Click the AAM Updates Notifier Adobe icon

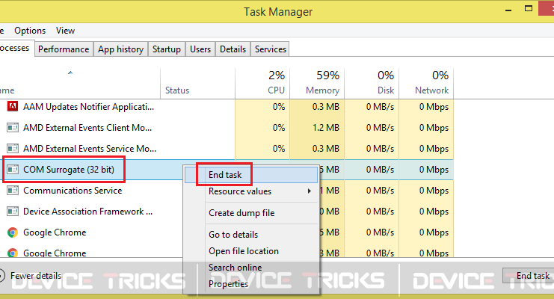(x=13, y=106)
